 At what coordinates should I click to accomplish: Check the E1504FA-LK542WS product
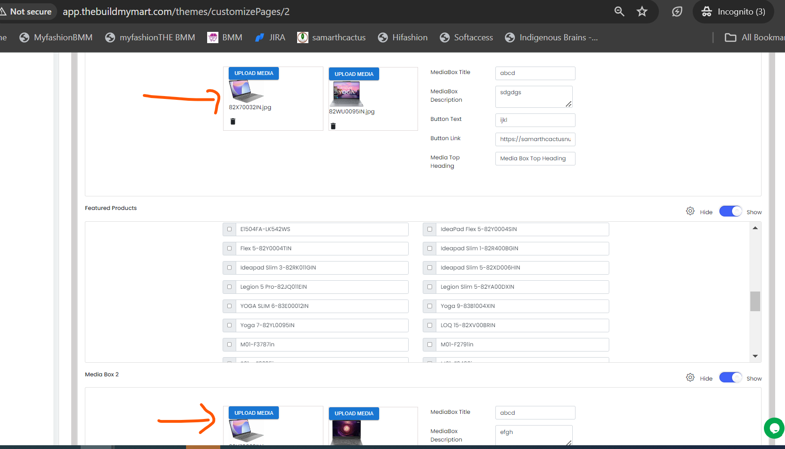(x=229, y=229)
